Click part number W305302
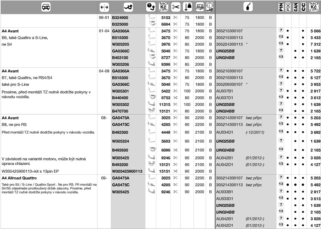This screenshot has height=229, width=321. (120, 104)
